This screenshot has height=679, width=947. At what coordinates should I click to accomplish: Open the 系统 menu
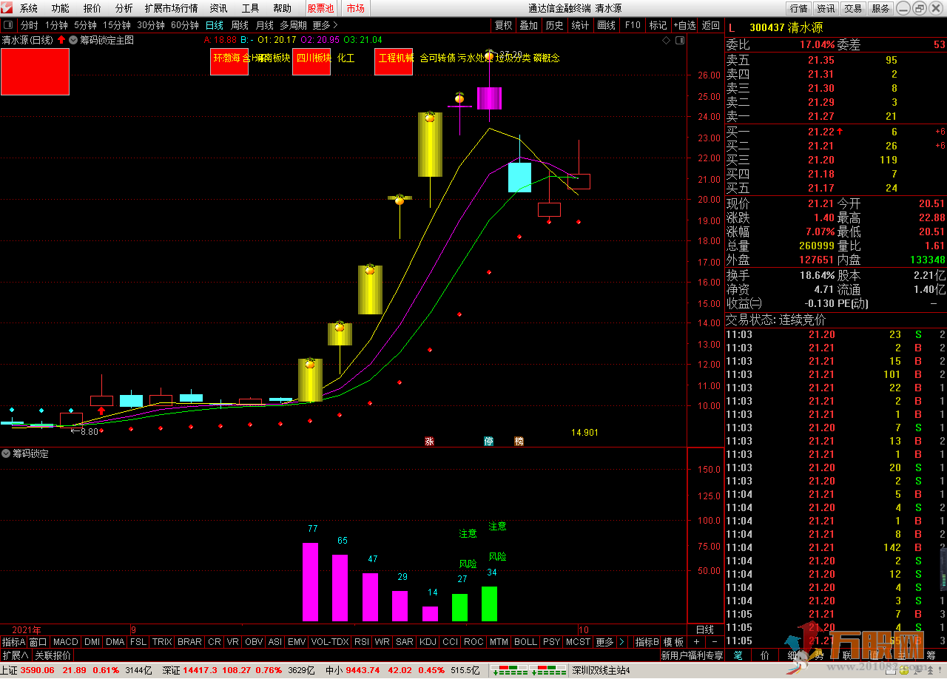click(x=29, y=9)
